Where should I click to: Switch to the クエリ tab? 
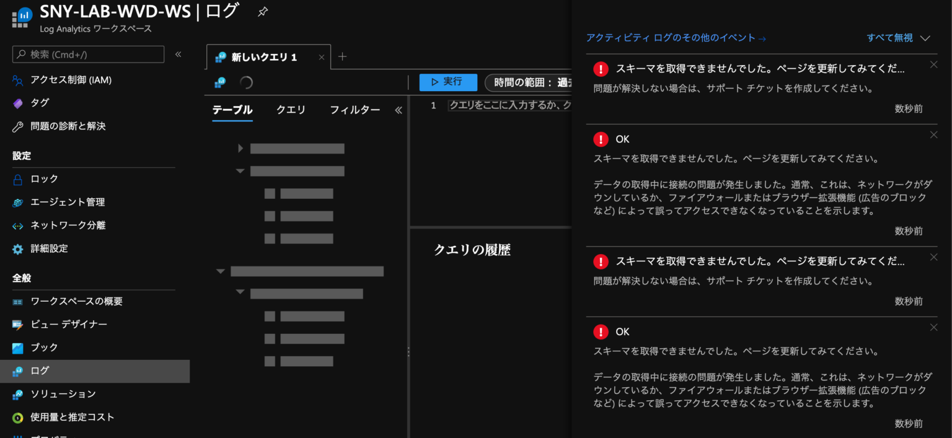[x=291, y=110]
